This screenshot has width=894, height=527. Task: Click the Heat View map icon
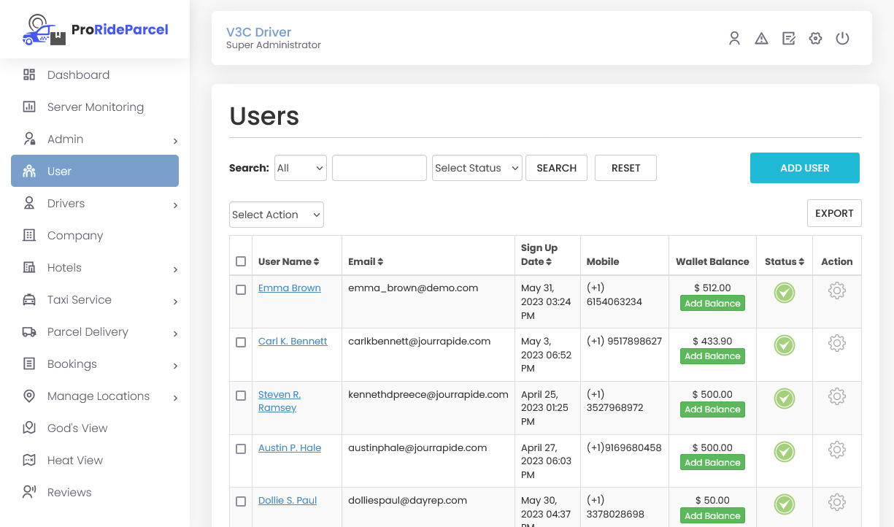tap(29, 460)
